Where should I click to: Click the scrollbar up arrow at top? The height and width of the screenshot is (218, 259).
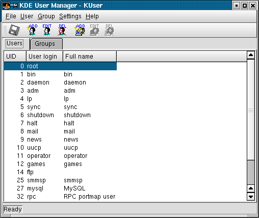(x=251, y=55)
